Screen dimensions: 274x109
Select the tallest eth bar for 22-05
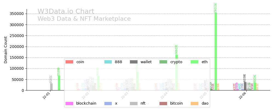[x=216, y=52]
